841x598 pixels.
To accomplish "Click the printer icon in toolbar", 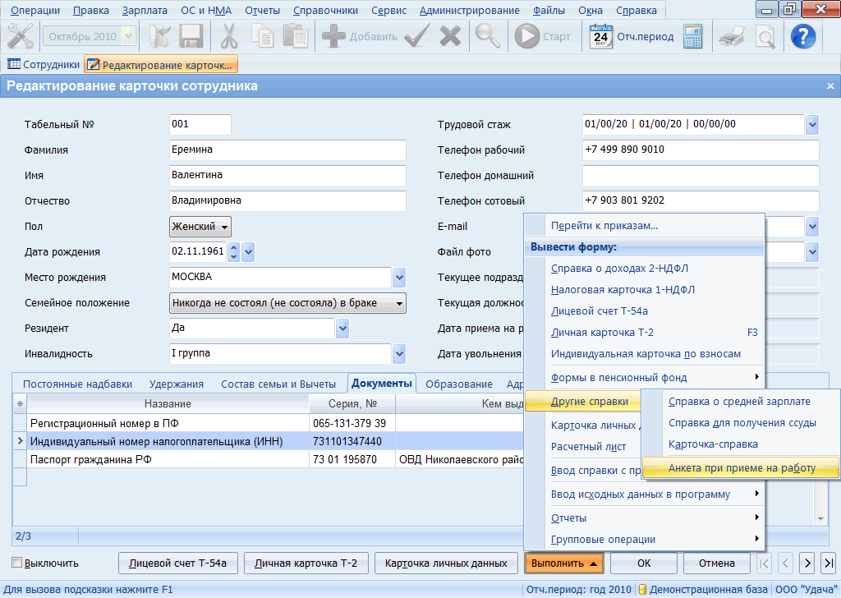I will (732, 36).
